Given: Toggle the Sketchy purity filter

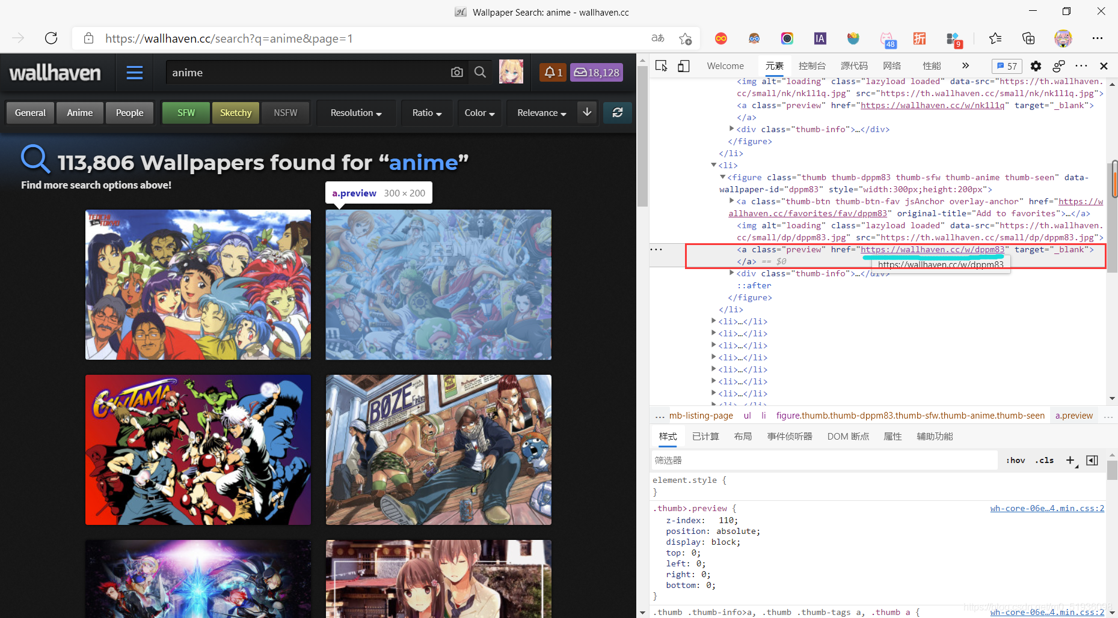Looking at the screenshot, I should (236, 113).
